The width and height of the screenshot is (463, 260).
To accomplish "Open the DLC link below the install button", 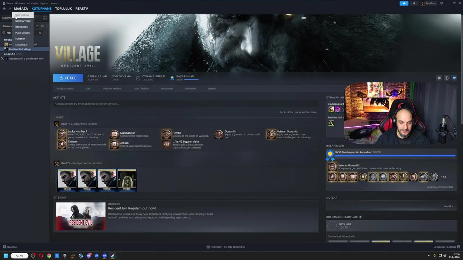I will tap(89, 88).
